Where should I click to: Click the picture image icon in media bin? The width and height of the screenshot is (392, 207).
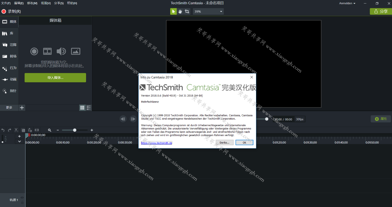[x=76, y=51]
